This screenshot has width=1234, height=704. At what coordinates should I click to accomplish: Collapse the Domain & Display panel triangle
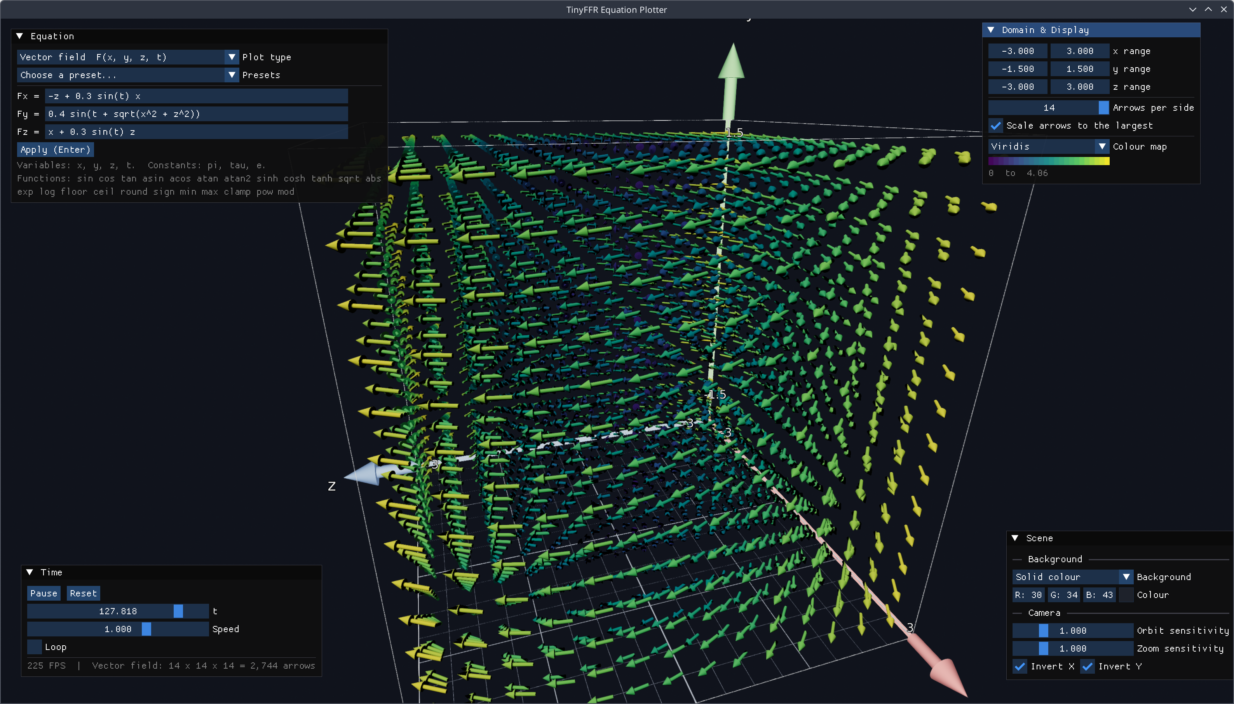(991, 30)
